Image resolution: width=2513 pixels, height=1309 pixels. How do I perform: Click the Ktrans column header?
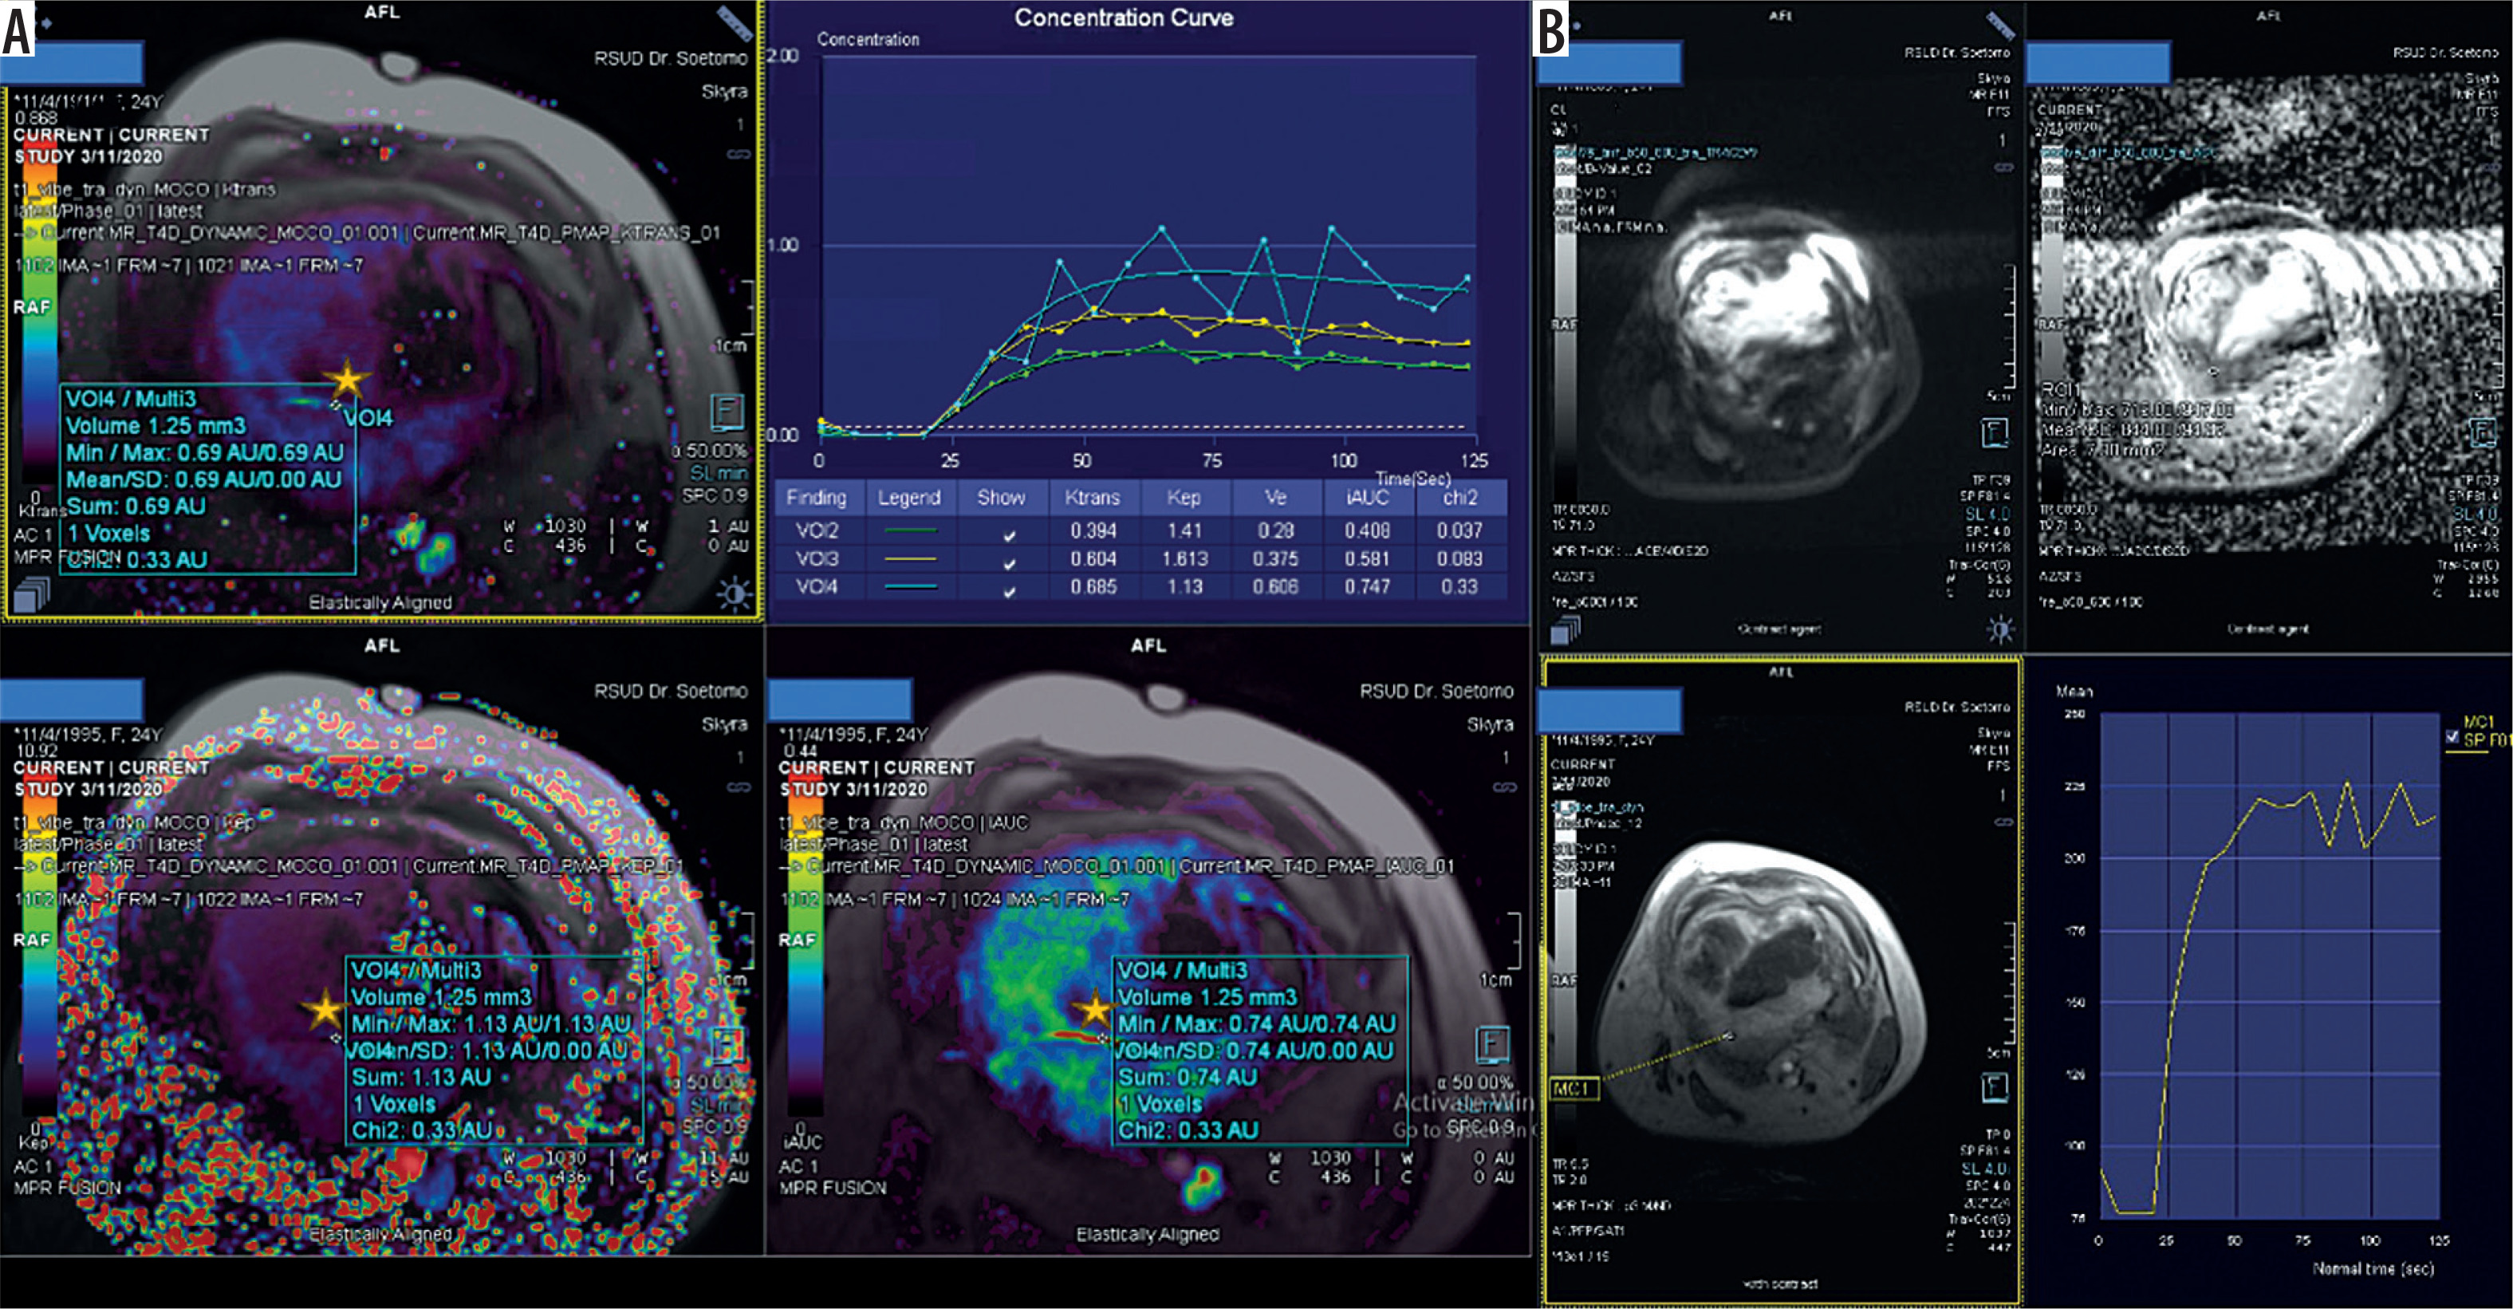coord(1092,498)
